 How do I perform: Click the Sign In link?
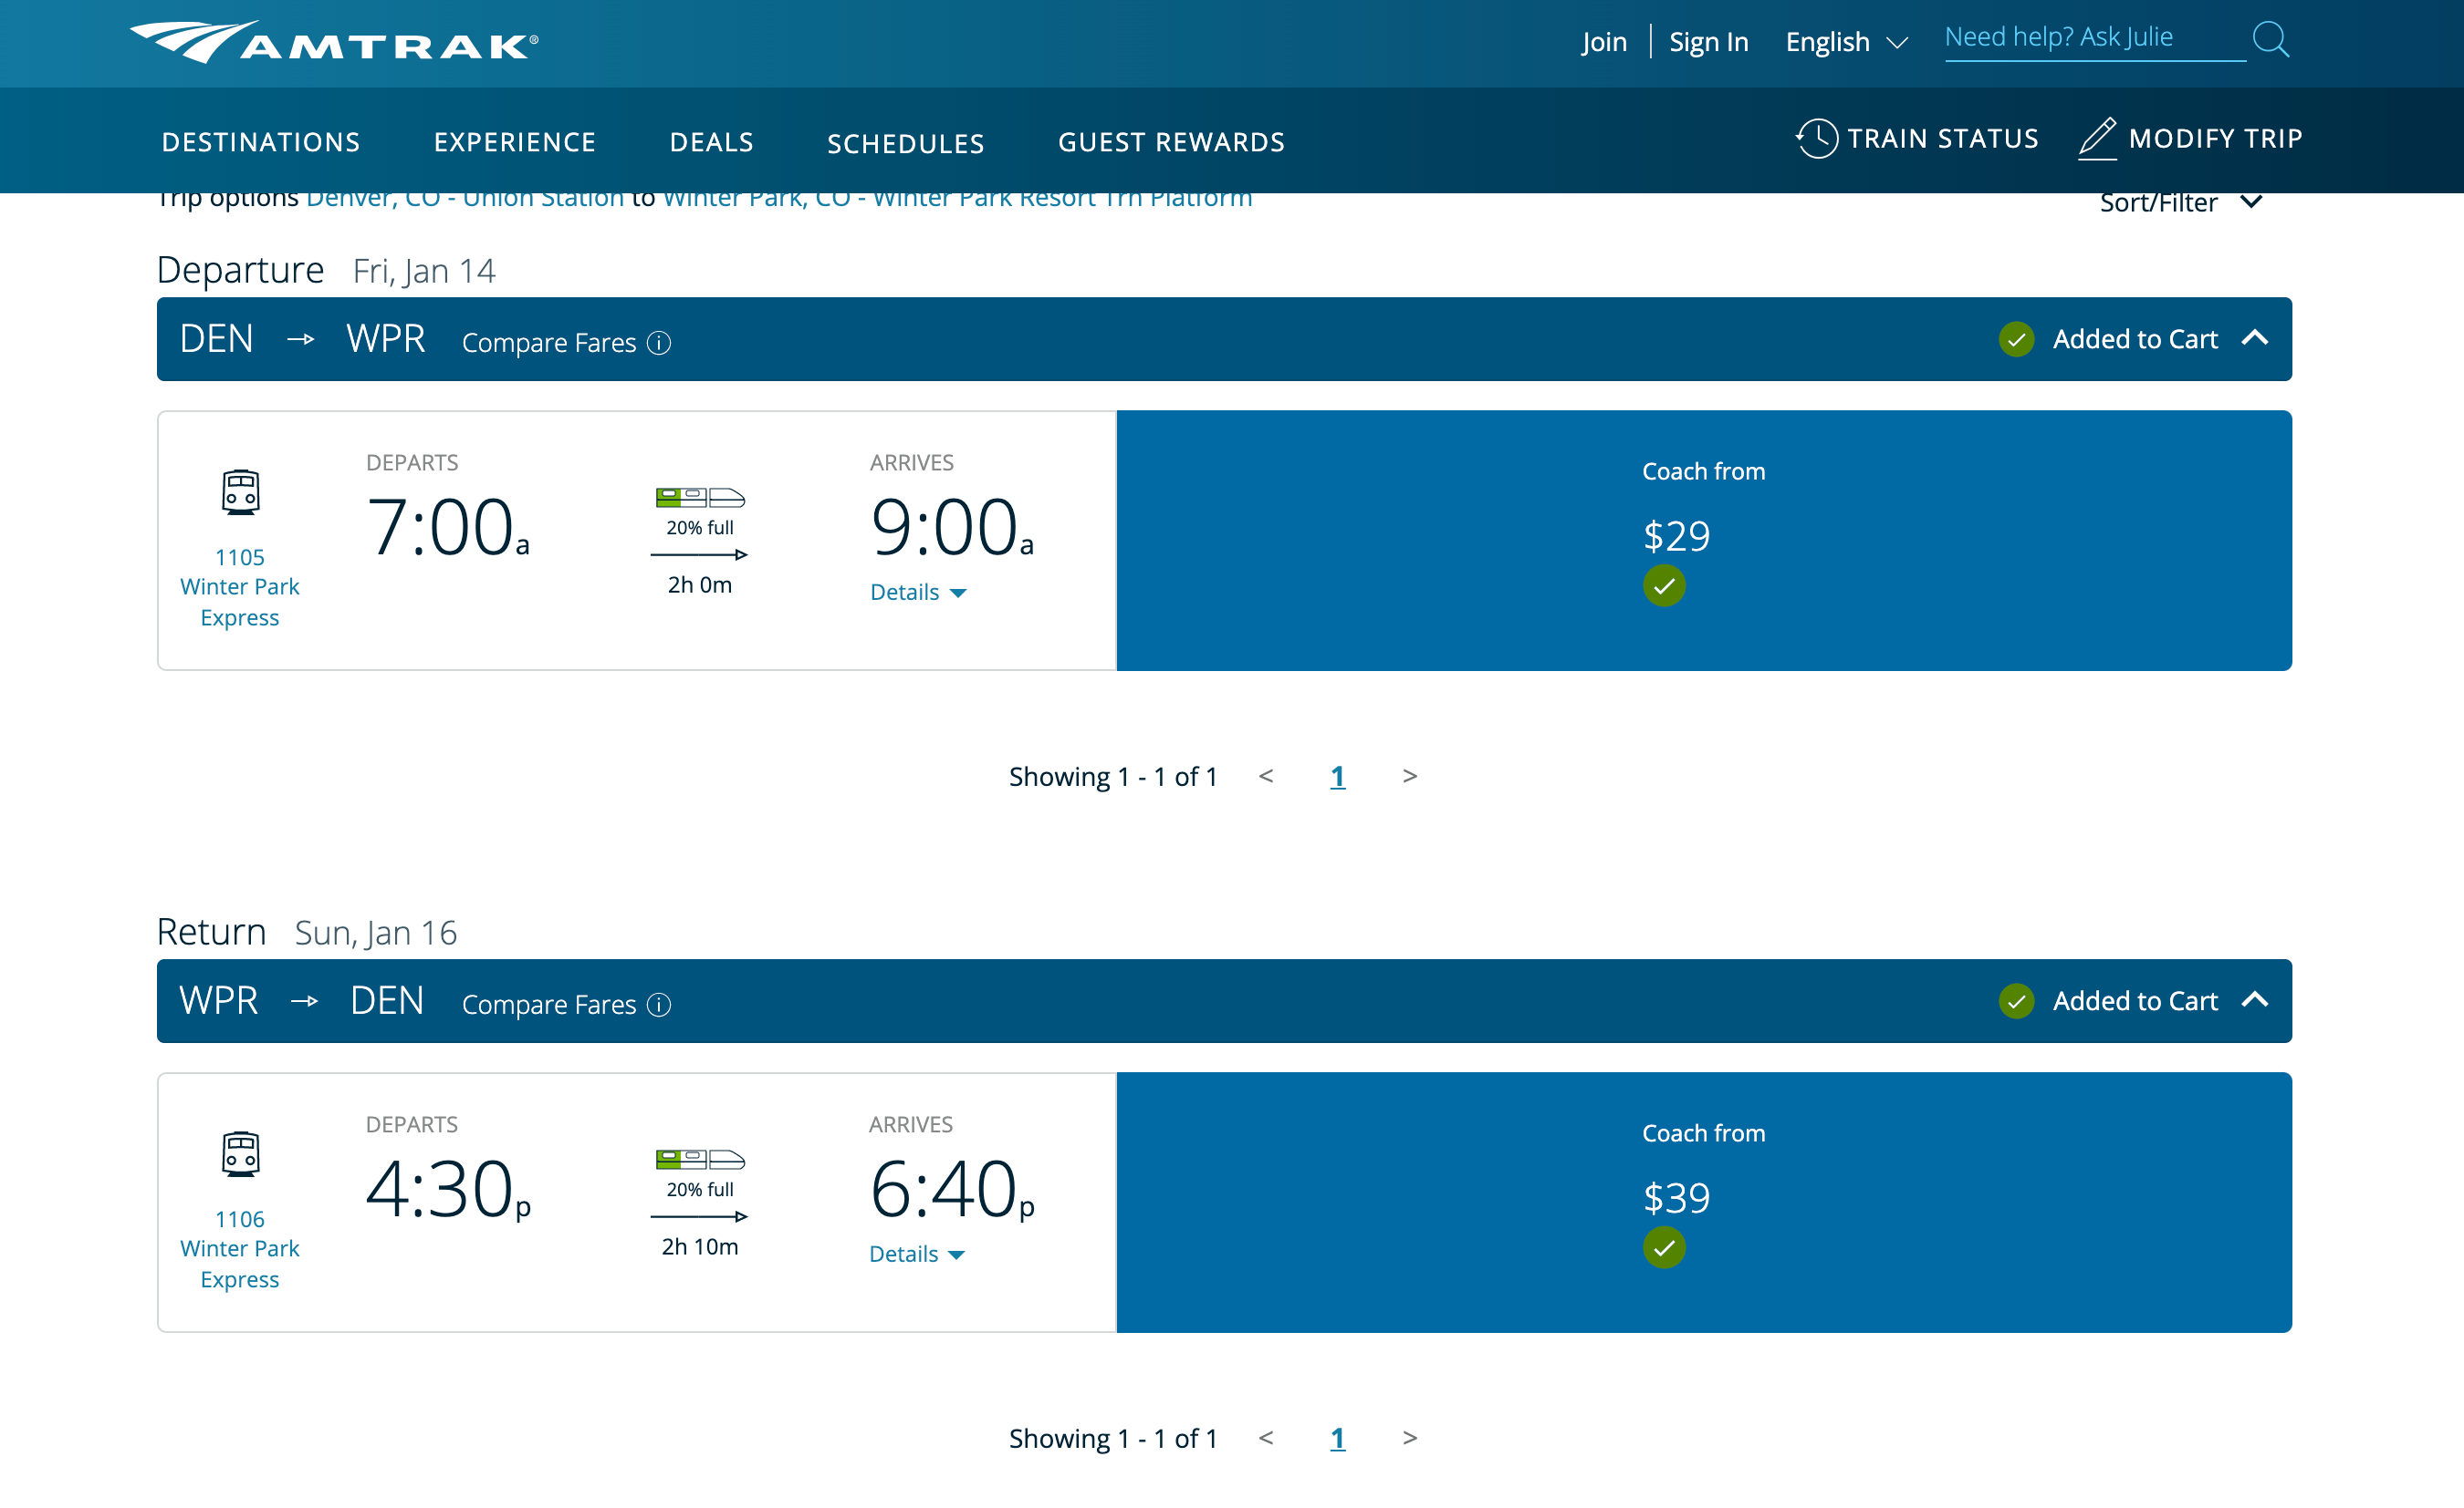(1709, 41)
